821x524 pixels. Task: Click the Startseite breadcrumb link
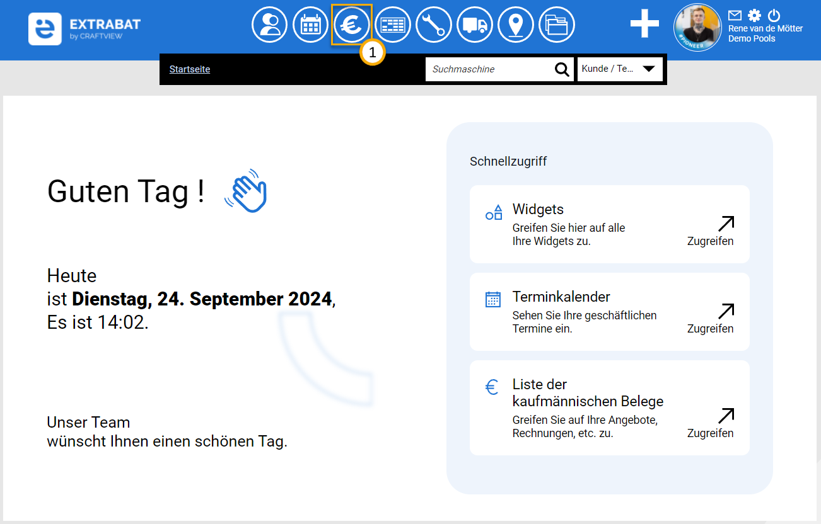click(190, 69)
